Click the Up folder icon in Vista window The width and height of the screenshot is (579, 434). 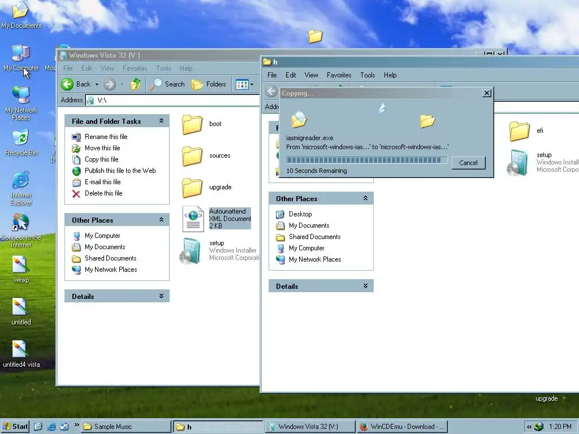136,84
